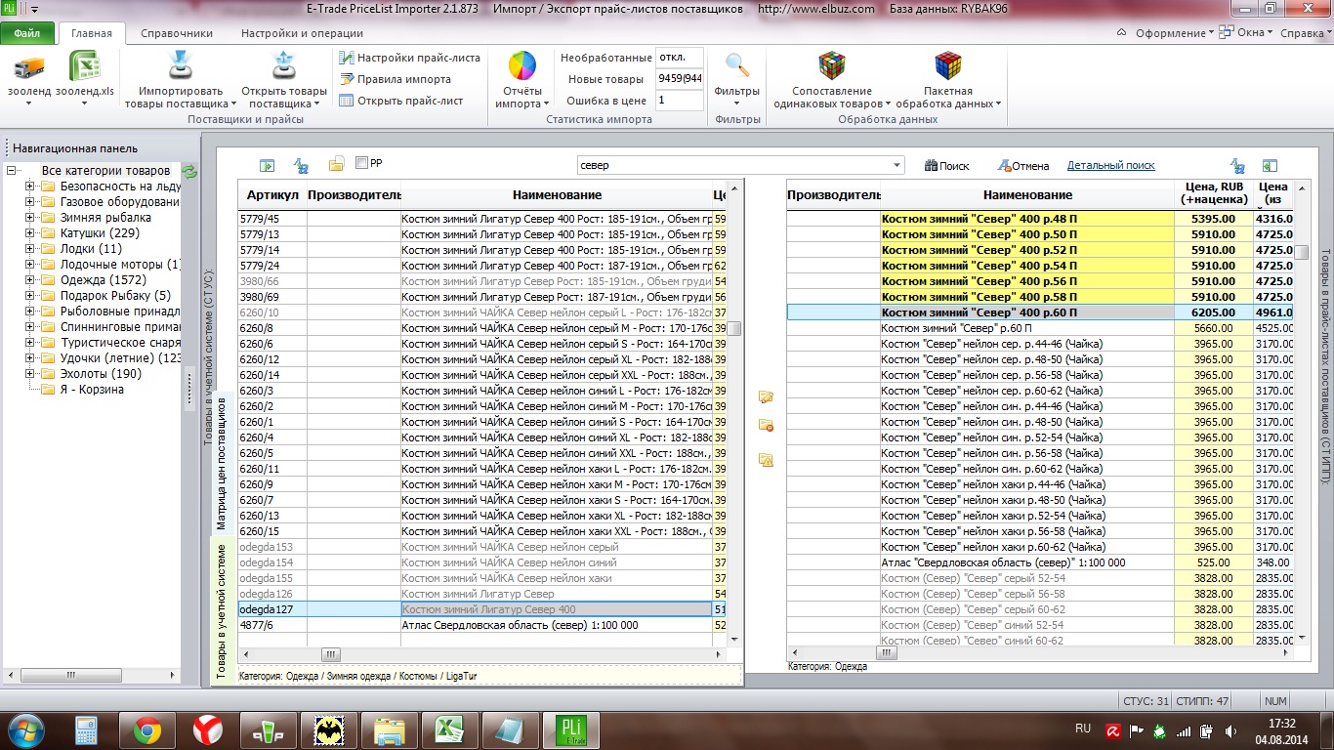Click Открыть прайс-лист in the ribbon
The height and width of the screenshot is (750, 1334).
[401, 101]
